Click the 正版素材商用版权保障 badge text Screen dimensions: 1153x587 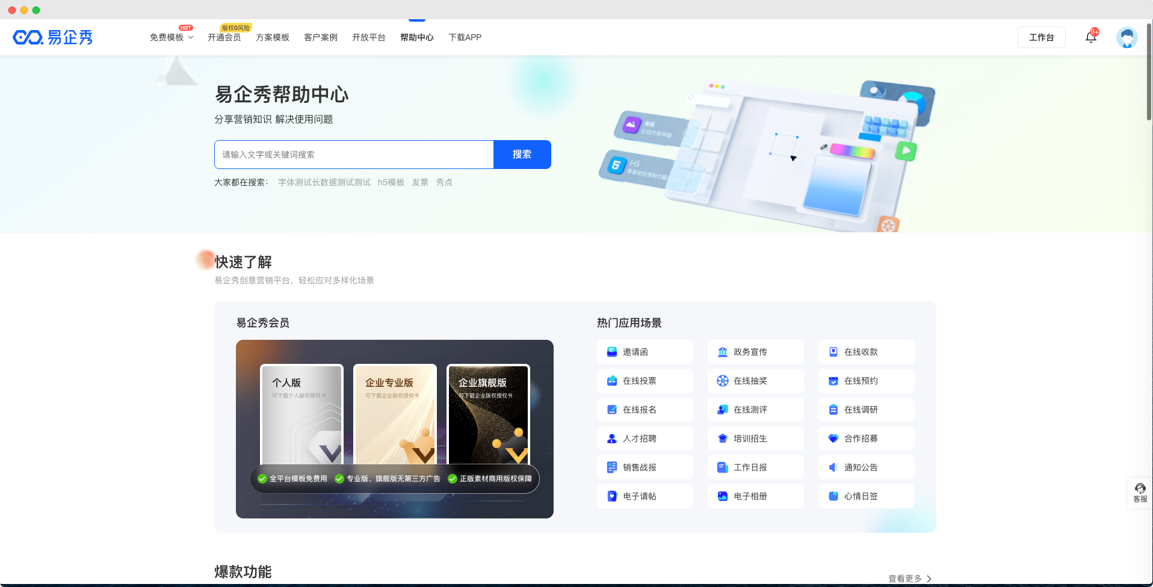[496, 479]
